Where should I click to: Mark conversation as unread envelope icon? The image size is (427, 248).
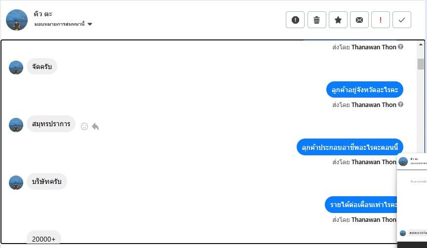[359, 20]
